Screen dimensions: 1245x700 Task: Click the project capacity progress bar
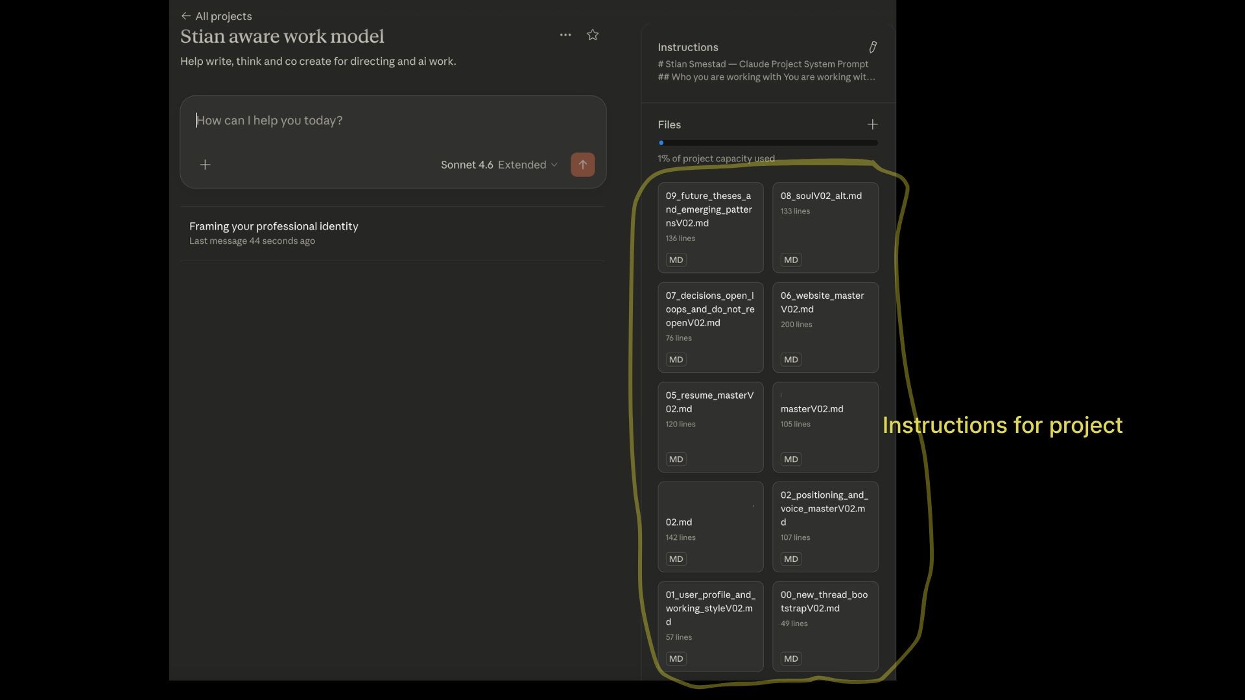[768, 143]
